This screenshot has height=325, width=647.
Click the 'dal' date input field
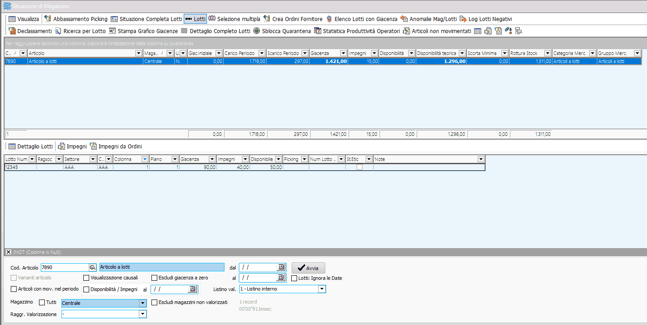(x=258, y=267)
